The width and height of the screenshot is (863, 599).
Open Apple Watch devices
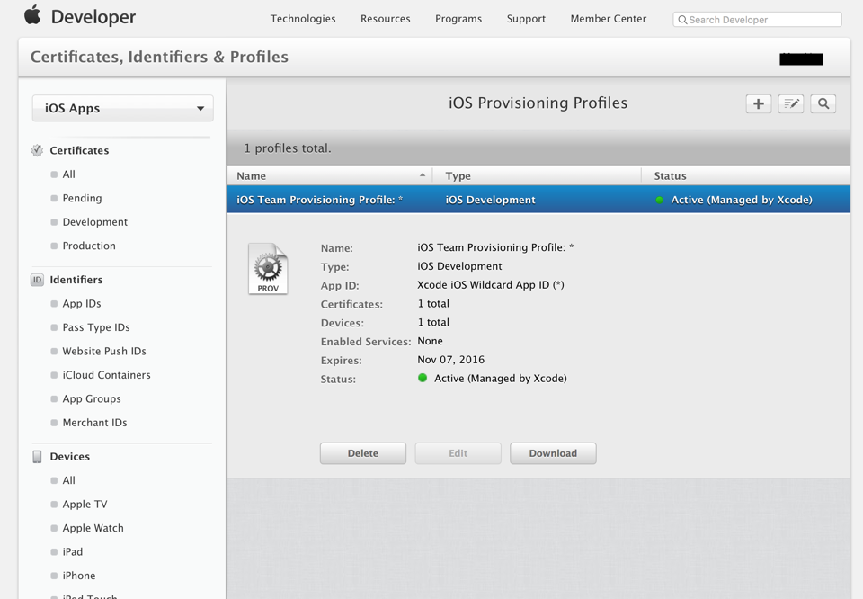(93, 528)
